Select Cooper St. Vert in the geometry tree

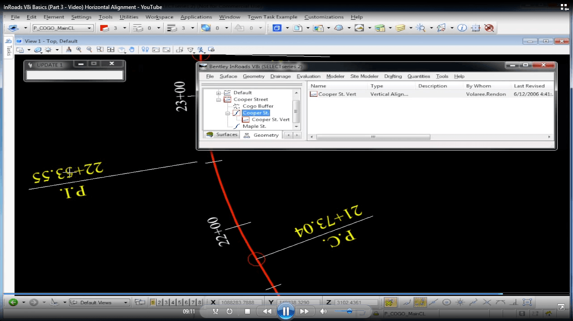click(x=270, y=120)
